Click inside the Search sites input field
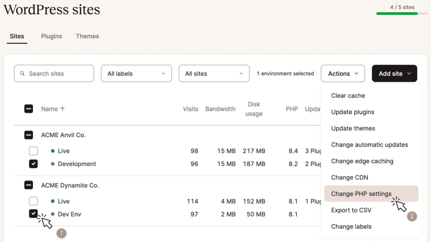The height and width of the screenshot is (242, 431). 53,73
